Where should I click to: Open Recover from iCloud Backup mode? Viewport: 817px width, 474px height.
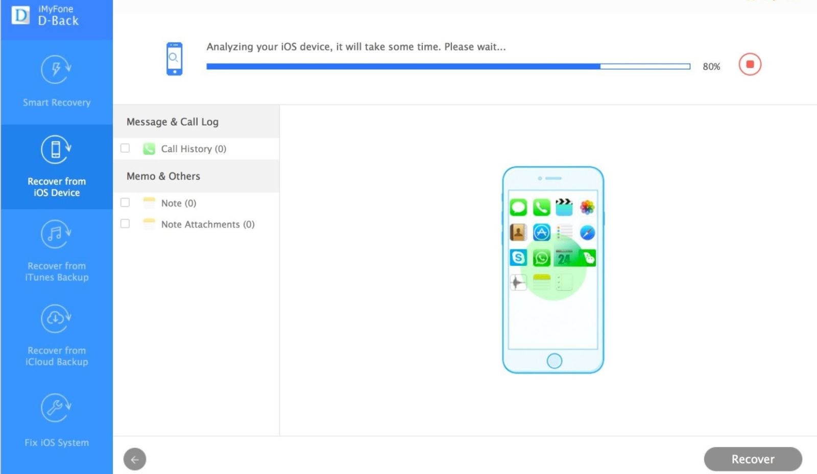coord(56,318)
